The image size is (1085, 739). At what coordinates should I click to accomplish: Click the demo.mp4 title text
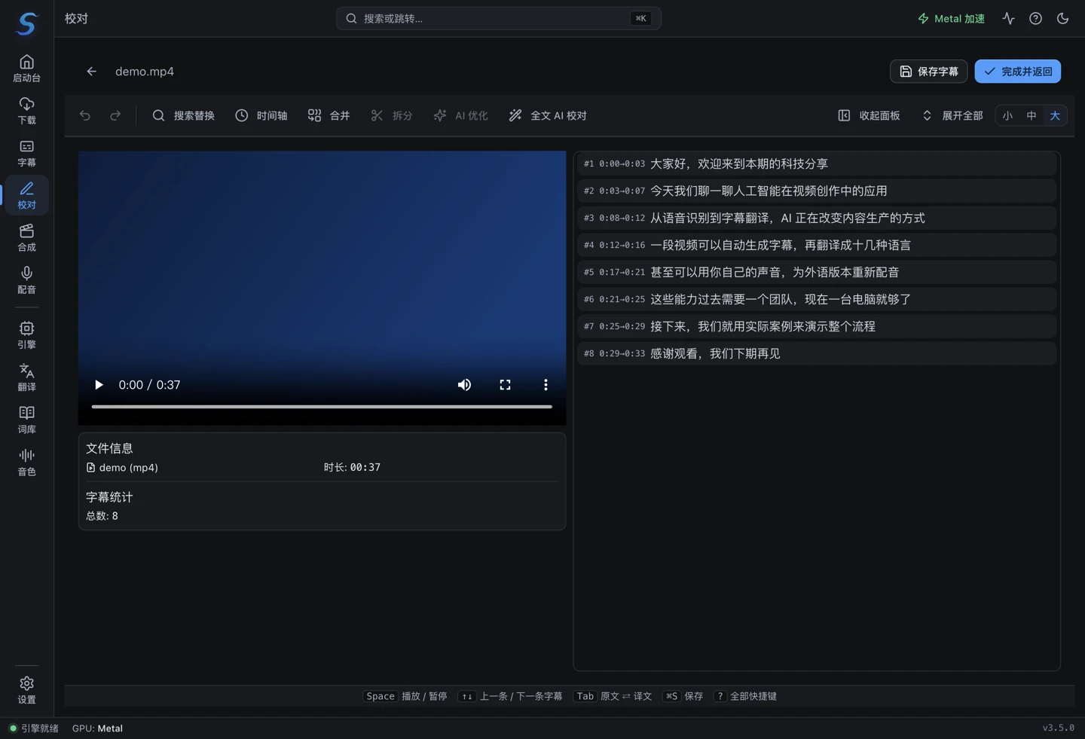point(145,72)
